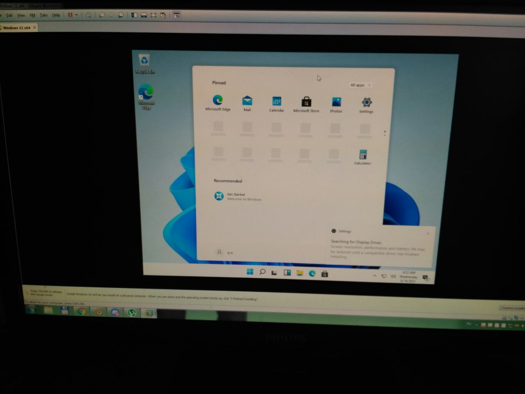This screenshot has width=525, height=394.
Task: Expand the power options dropdown arrow
Action: 76,15
